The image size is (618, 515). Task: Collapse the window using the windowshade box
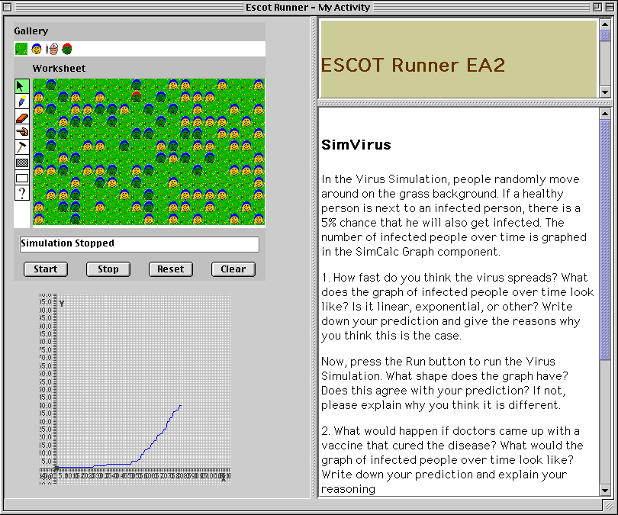[610, 7]
